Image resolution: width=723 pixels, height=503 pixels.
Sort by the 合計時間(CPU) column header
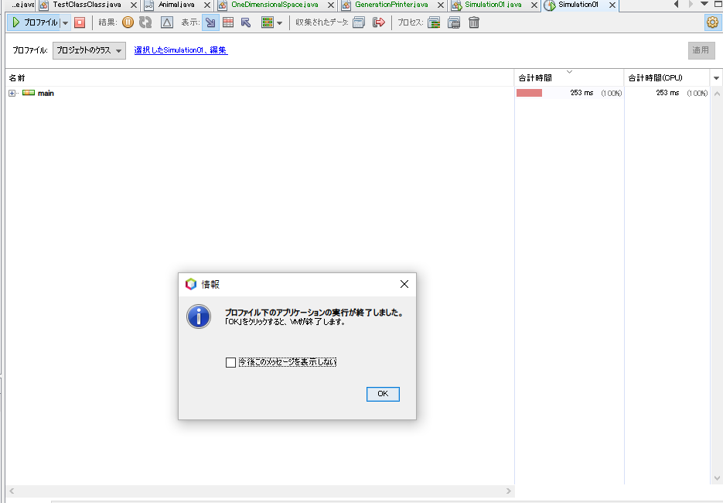click(x=667, y=77)
